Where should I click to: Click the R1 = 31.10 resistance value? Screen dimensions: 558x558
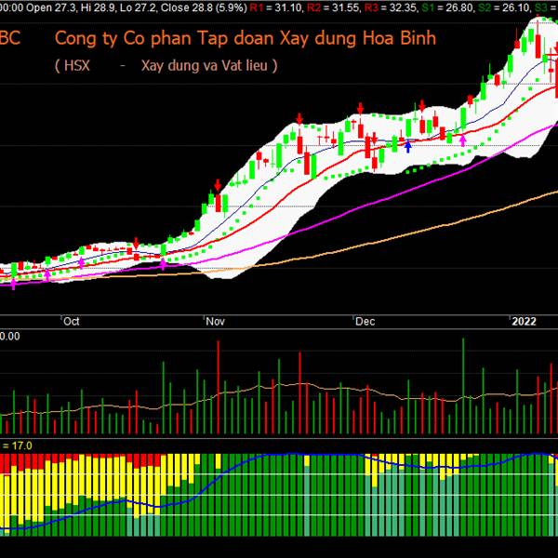point(276,7)
